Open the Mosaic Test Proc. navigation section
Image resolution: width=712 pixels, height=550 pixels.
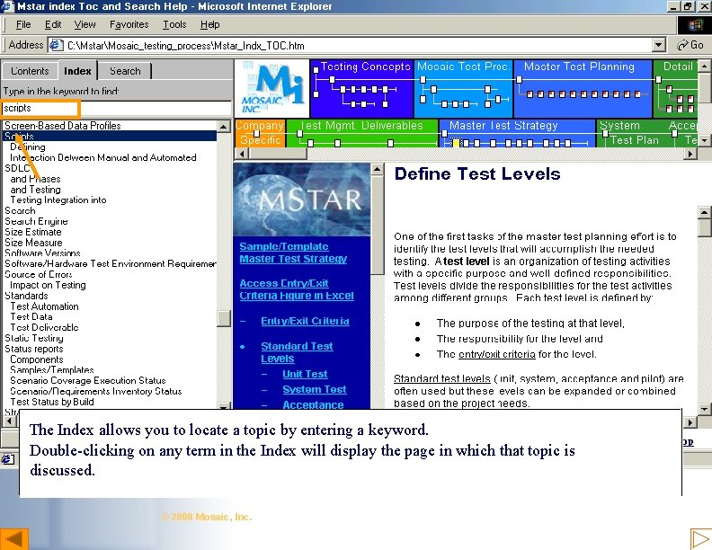463,88
